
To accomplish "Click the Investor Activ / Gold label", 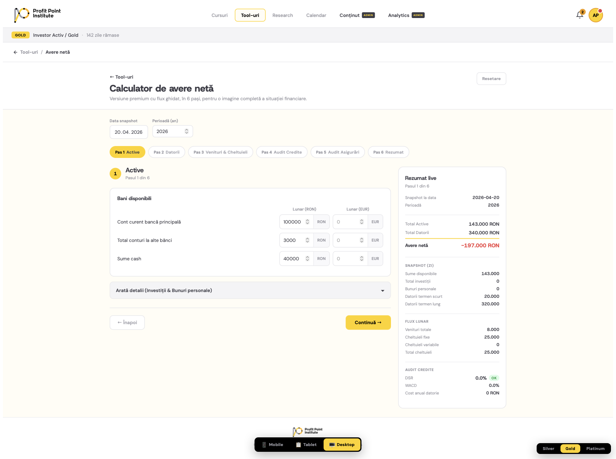I will 56,35.
